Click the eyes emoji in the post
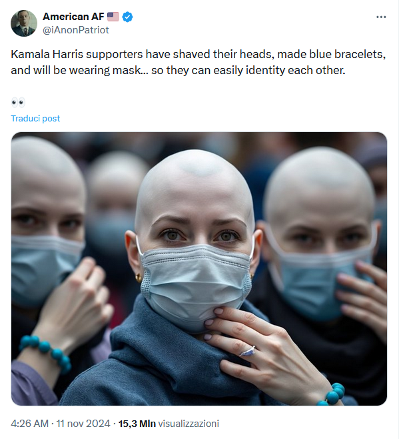This screenshot has width=411, height=439. [18, 103]
